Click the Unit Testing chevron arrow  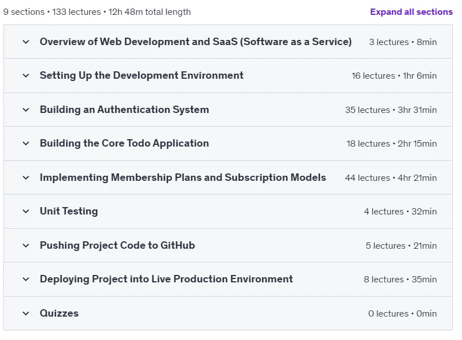26,212
